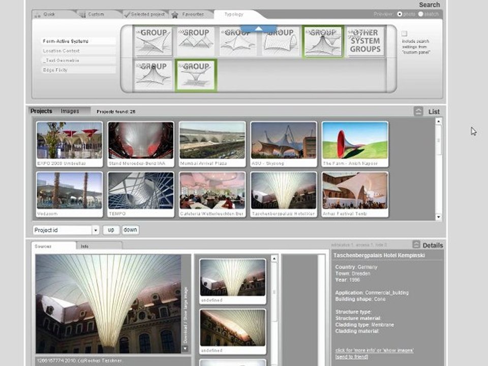488x366 pixels.
Task: Open Taschenbergpalais Hotel project thumbnail in list
Action: [284, 195]
